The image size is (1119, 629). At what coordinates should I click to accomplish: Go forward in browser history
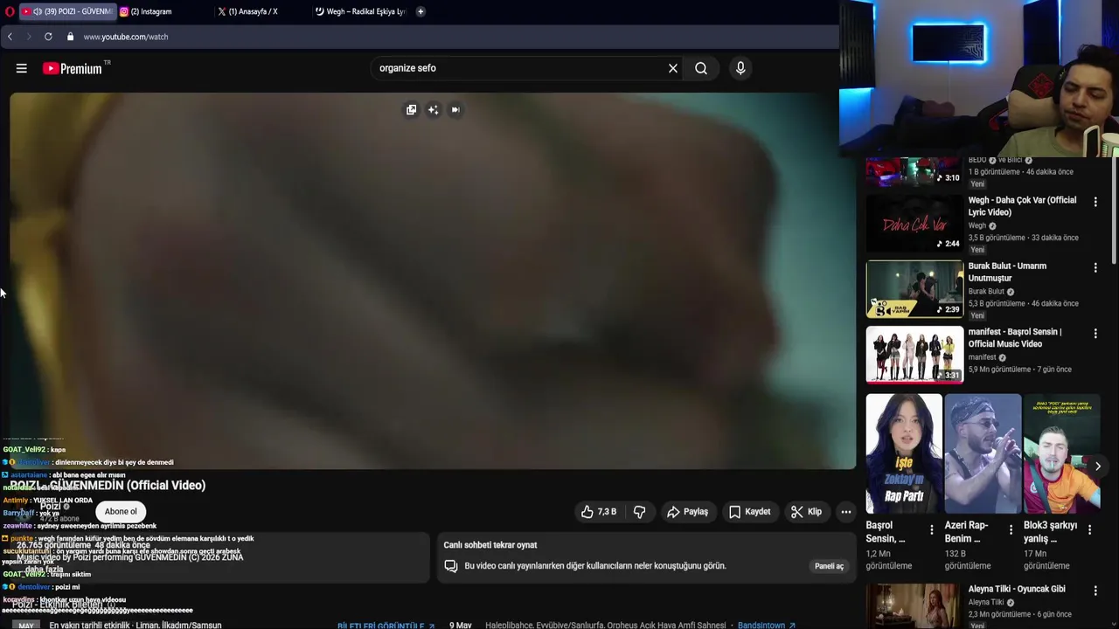pos(28,37)
